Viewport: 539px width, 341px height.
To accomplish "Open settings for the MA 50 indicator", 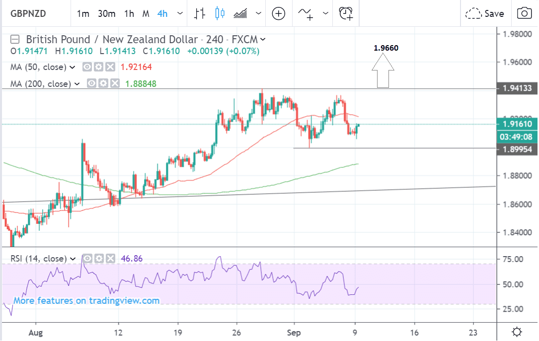I will pos(99,67).
